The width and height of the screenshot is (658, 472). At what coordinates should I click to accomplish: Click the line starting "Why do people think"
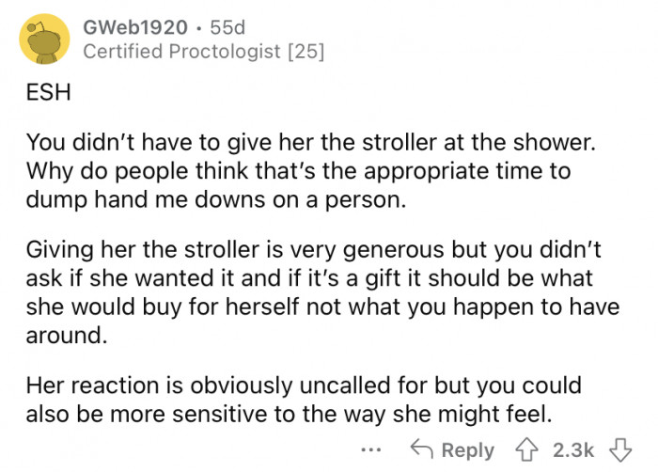tap(297, 174)
